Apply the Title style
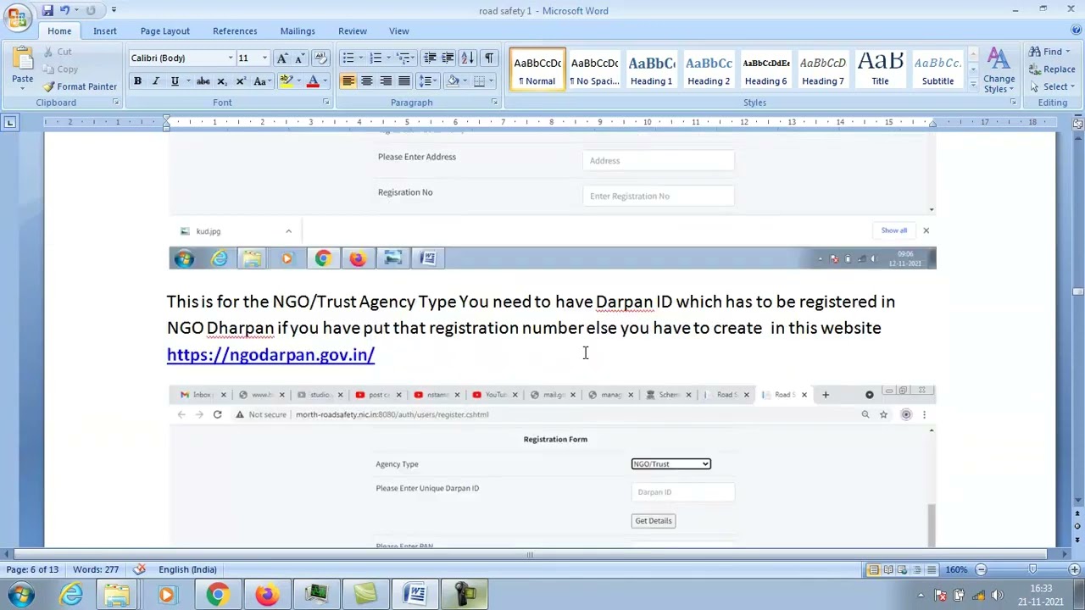1085x610 pixels. click(x=880, y=69)
